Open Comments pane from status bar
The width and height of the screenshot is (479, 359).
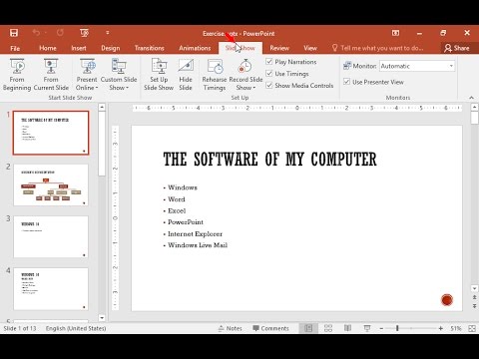click(x=270, y=328)
